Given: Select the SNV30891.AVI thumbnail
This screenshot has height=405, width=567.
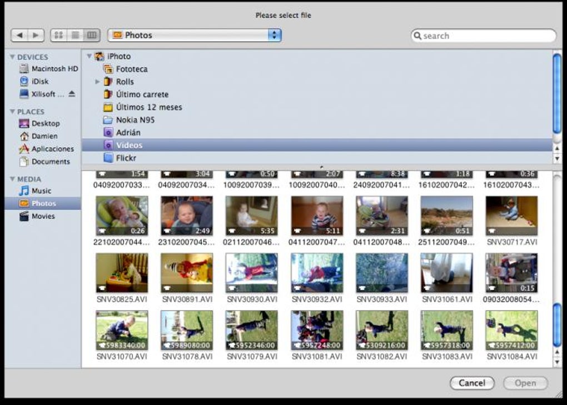Looking at the screenshot, I should point(187,273).
